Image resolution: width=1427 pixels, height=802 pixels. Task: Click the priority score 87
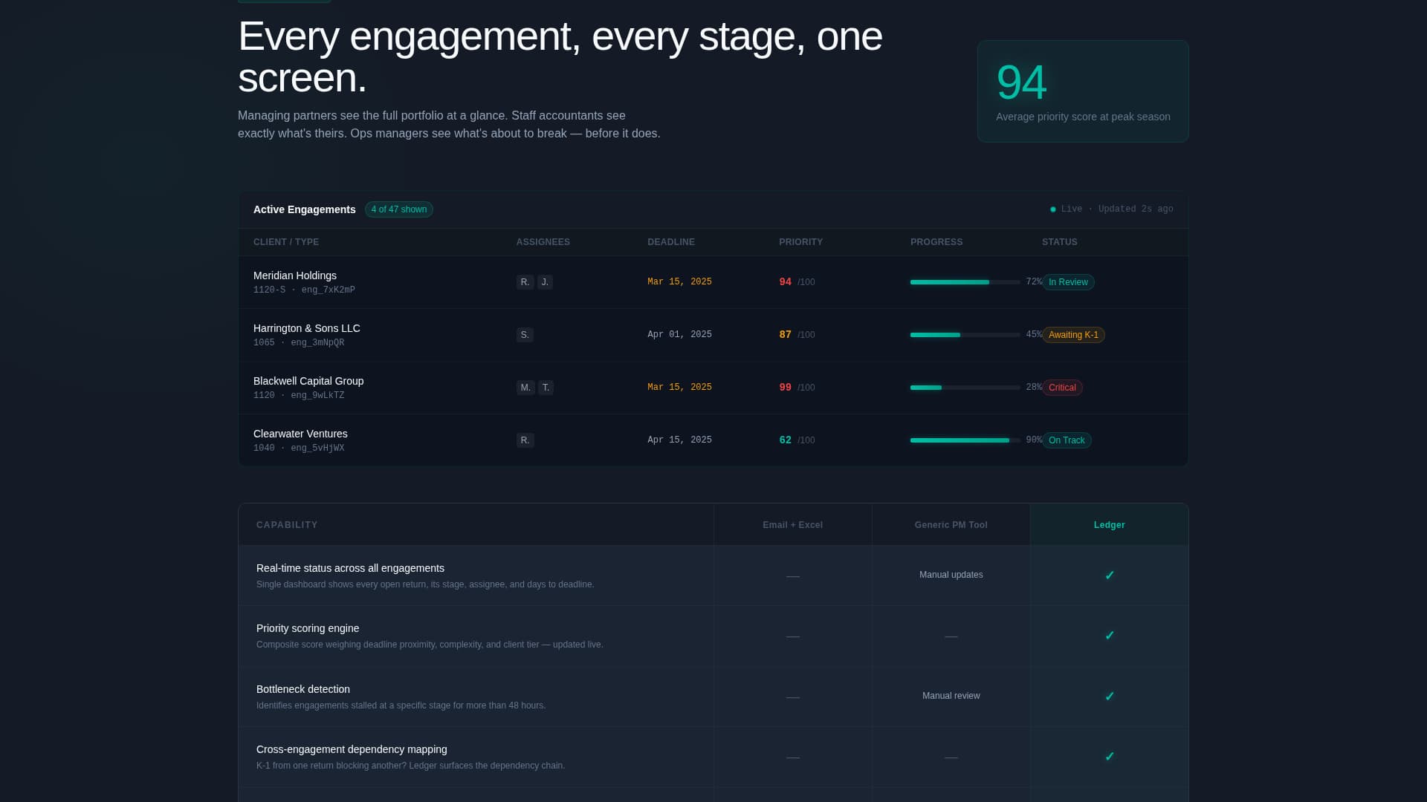point(785,335)
